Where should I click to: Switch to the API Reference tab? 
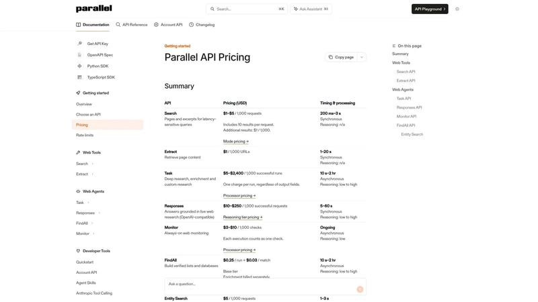pyautogui.click(x=132, y=25)
